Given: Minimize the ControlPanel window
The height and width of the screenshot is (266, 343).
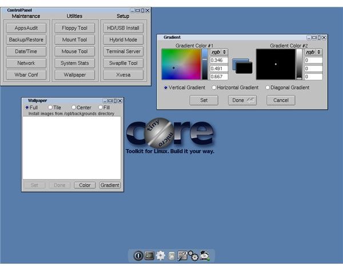Looking at the screenshot, I should point(133,10).
